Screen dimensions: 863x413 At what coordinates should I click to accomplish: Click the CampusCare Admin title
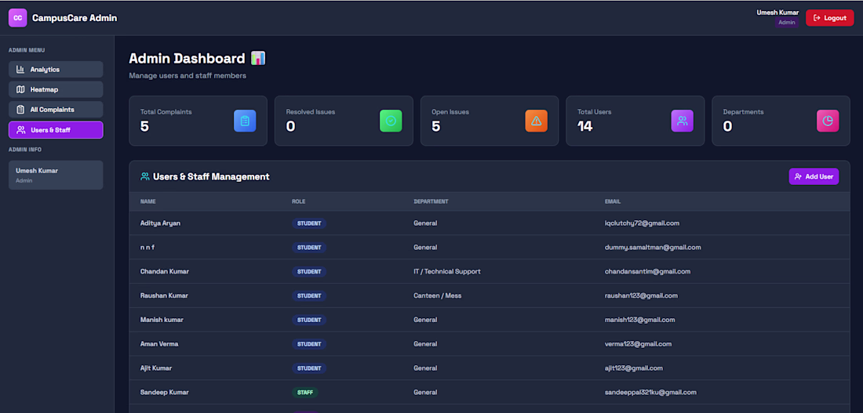75,18
